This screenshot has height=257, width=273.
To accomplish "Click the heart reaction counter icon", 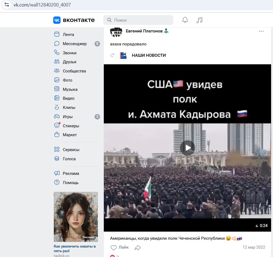I will point(112,256).
